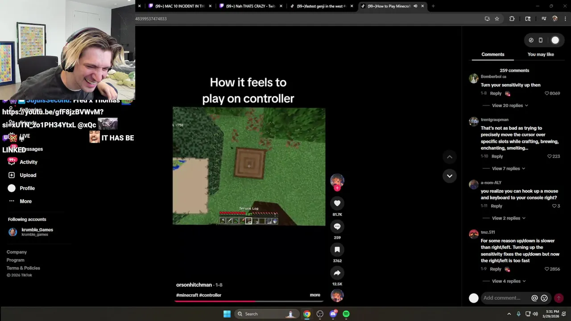Expand View 7 replies
The image size is (571, 321).
pos(509,169)
